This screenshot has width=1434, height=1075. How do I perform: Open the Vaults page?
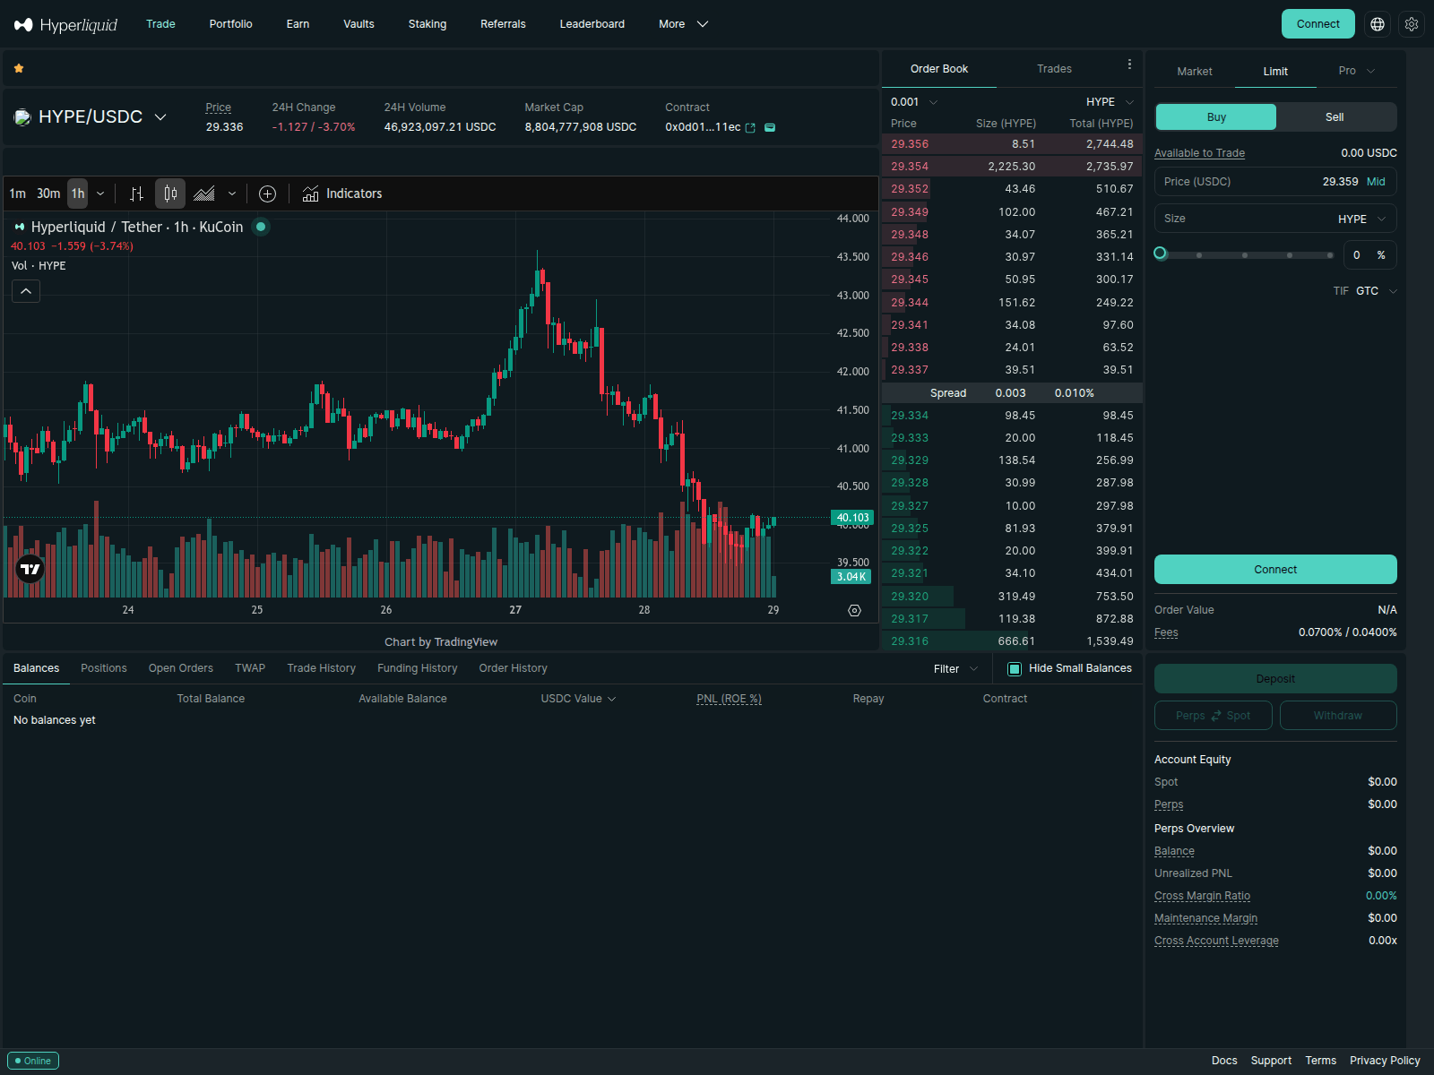point(358,24)
